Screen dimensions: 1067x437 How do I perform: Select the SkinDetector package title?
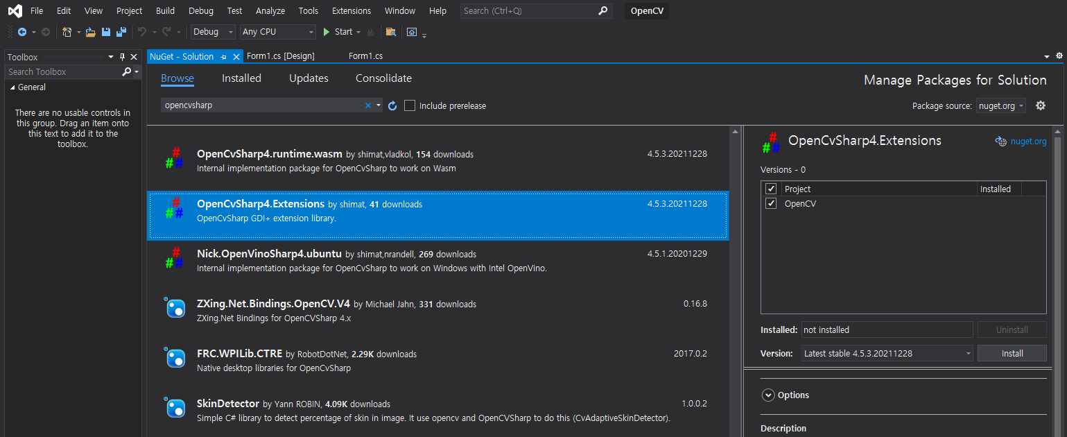point(228,404)
